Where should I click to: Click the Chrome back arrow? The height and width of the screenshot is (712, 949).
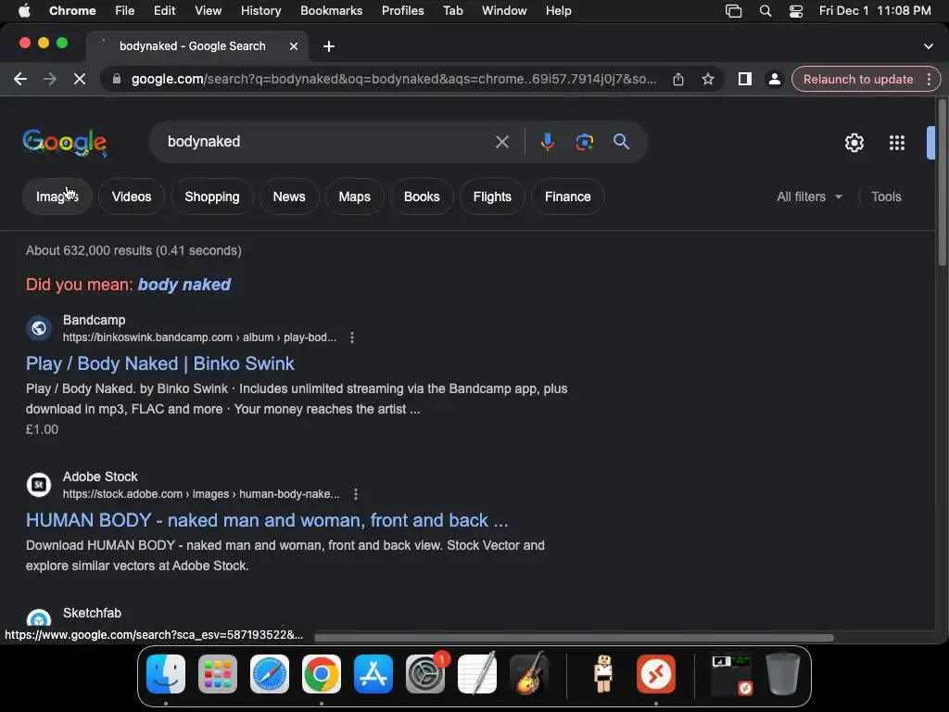pos(20,80)
